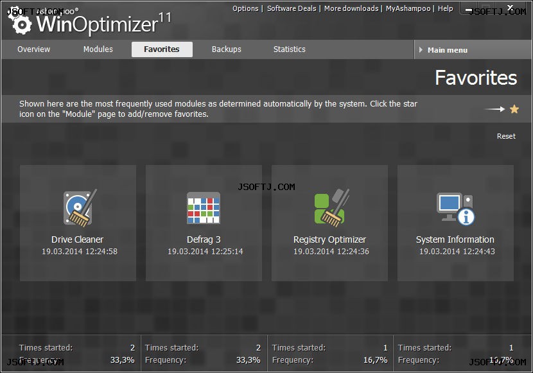Click the gold star favorites icon

coord(514,109)
